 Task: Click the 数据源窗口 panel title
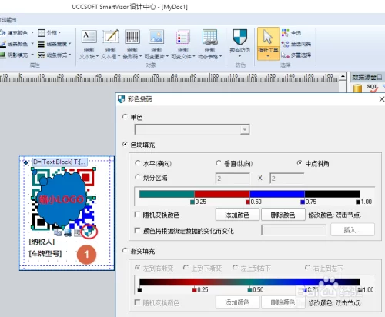tap(367, 77)
